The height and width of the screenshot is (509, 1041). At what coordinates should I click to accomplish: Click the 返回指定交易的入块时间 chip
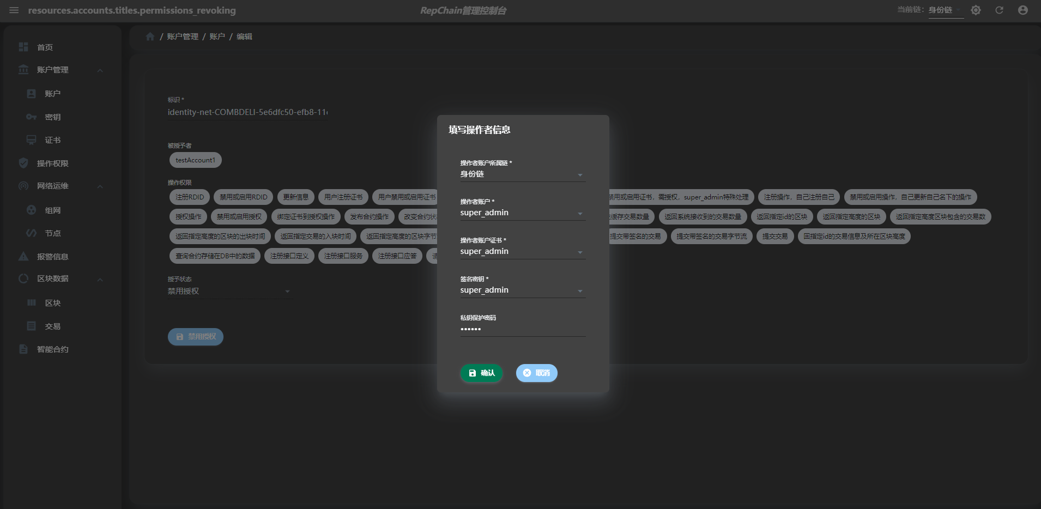[x=316, y=237]
